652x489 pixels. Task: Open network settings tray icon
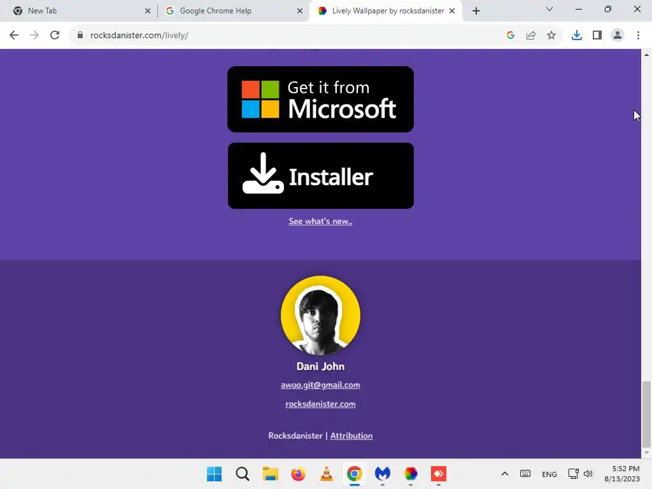point(574,474)
